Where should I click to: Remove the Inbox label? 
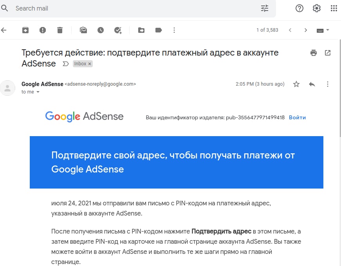[x=89, y=64]
